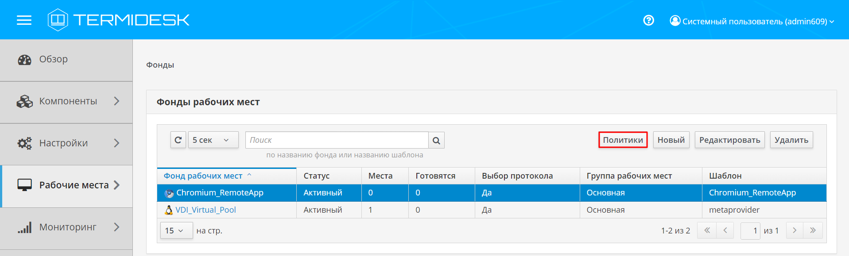Click the Termidesk logo

pos(119,20)
